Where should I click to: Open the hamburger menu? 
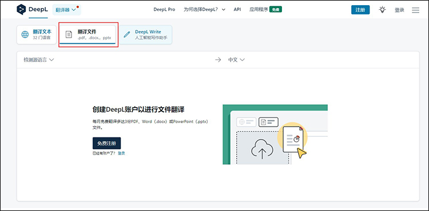coord(416,10)
